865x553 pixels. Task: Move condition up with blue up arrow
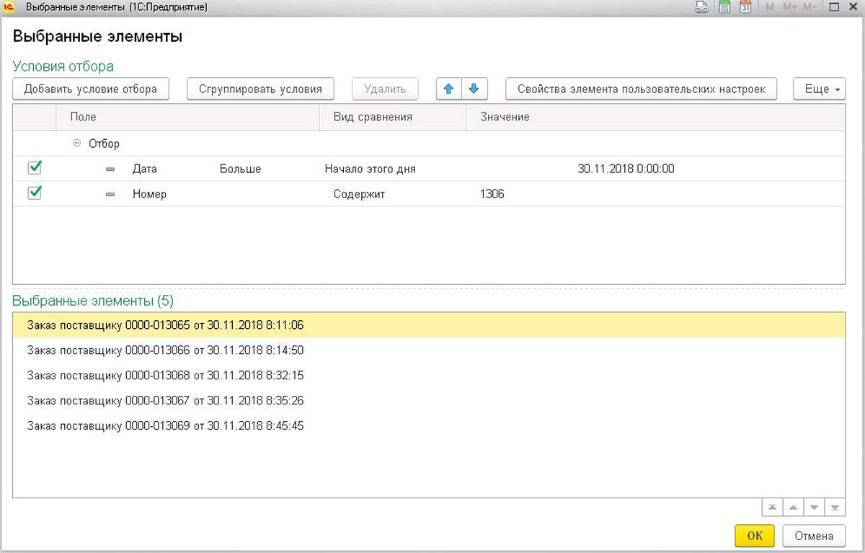coord(448,89)
